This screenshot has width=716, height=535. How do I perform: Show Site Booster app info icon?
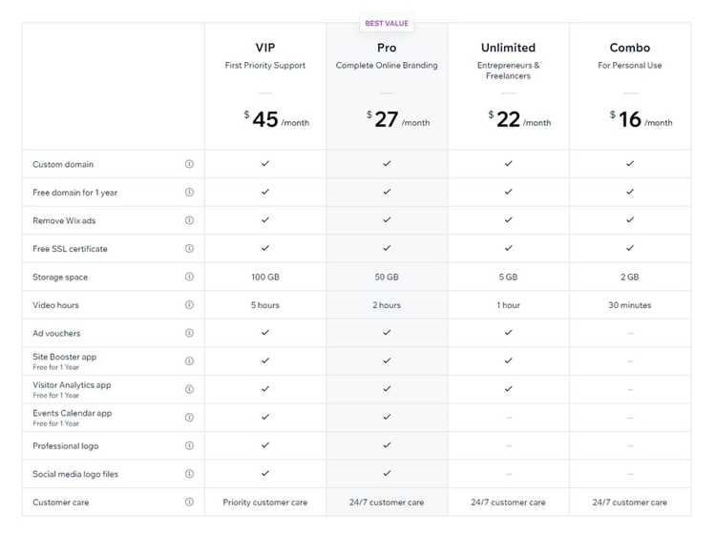[189, 361]
